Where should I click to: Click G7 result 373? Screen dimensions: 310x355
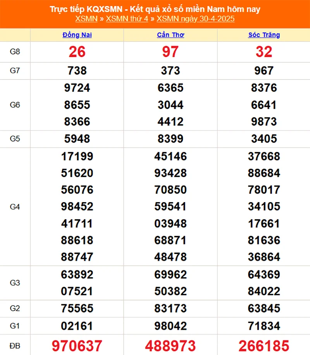pos(170,71)
